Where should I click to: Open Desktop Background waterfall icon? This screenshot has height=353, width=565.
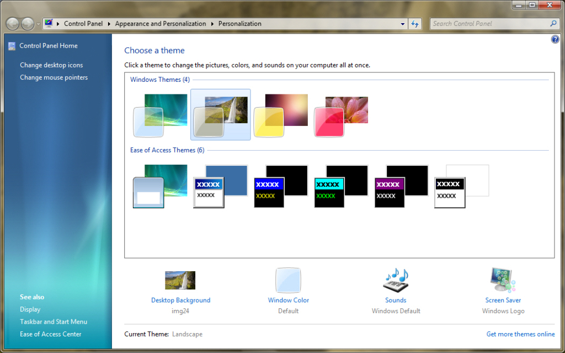pos(180,280)
